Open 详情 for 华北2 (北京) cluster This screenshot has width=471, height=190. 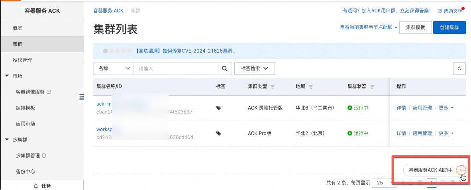click(401, 133)
